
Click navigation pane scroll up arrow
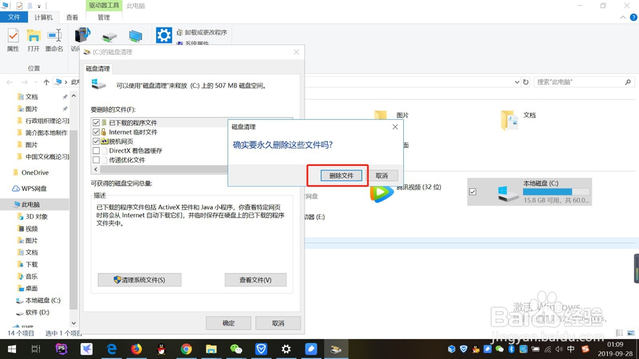[x=73, y=96]
